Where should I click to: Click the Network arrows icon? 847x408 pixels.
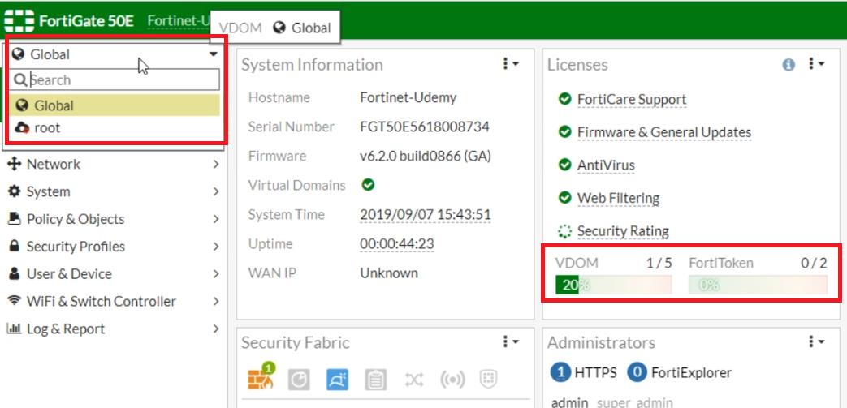point(15,164)
